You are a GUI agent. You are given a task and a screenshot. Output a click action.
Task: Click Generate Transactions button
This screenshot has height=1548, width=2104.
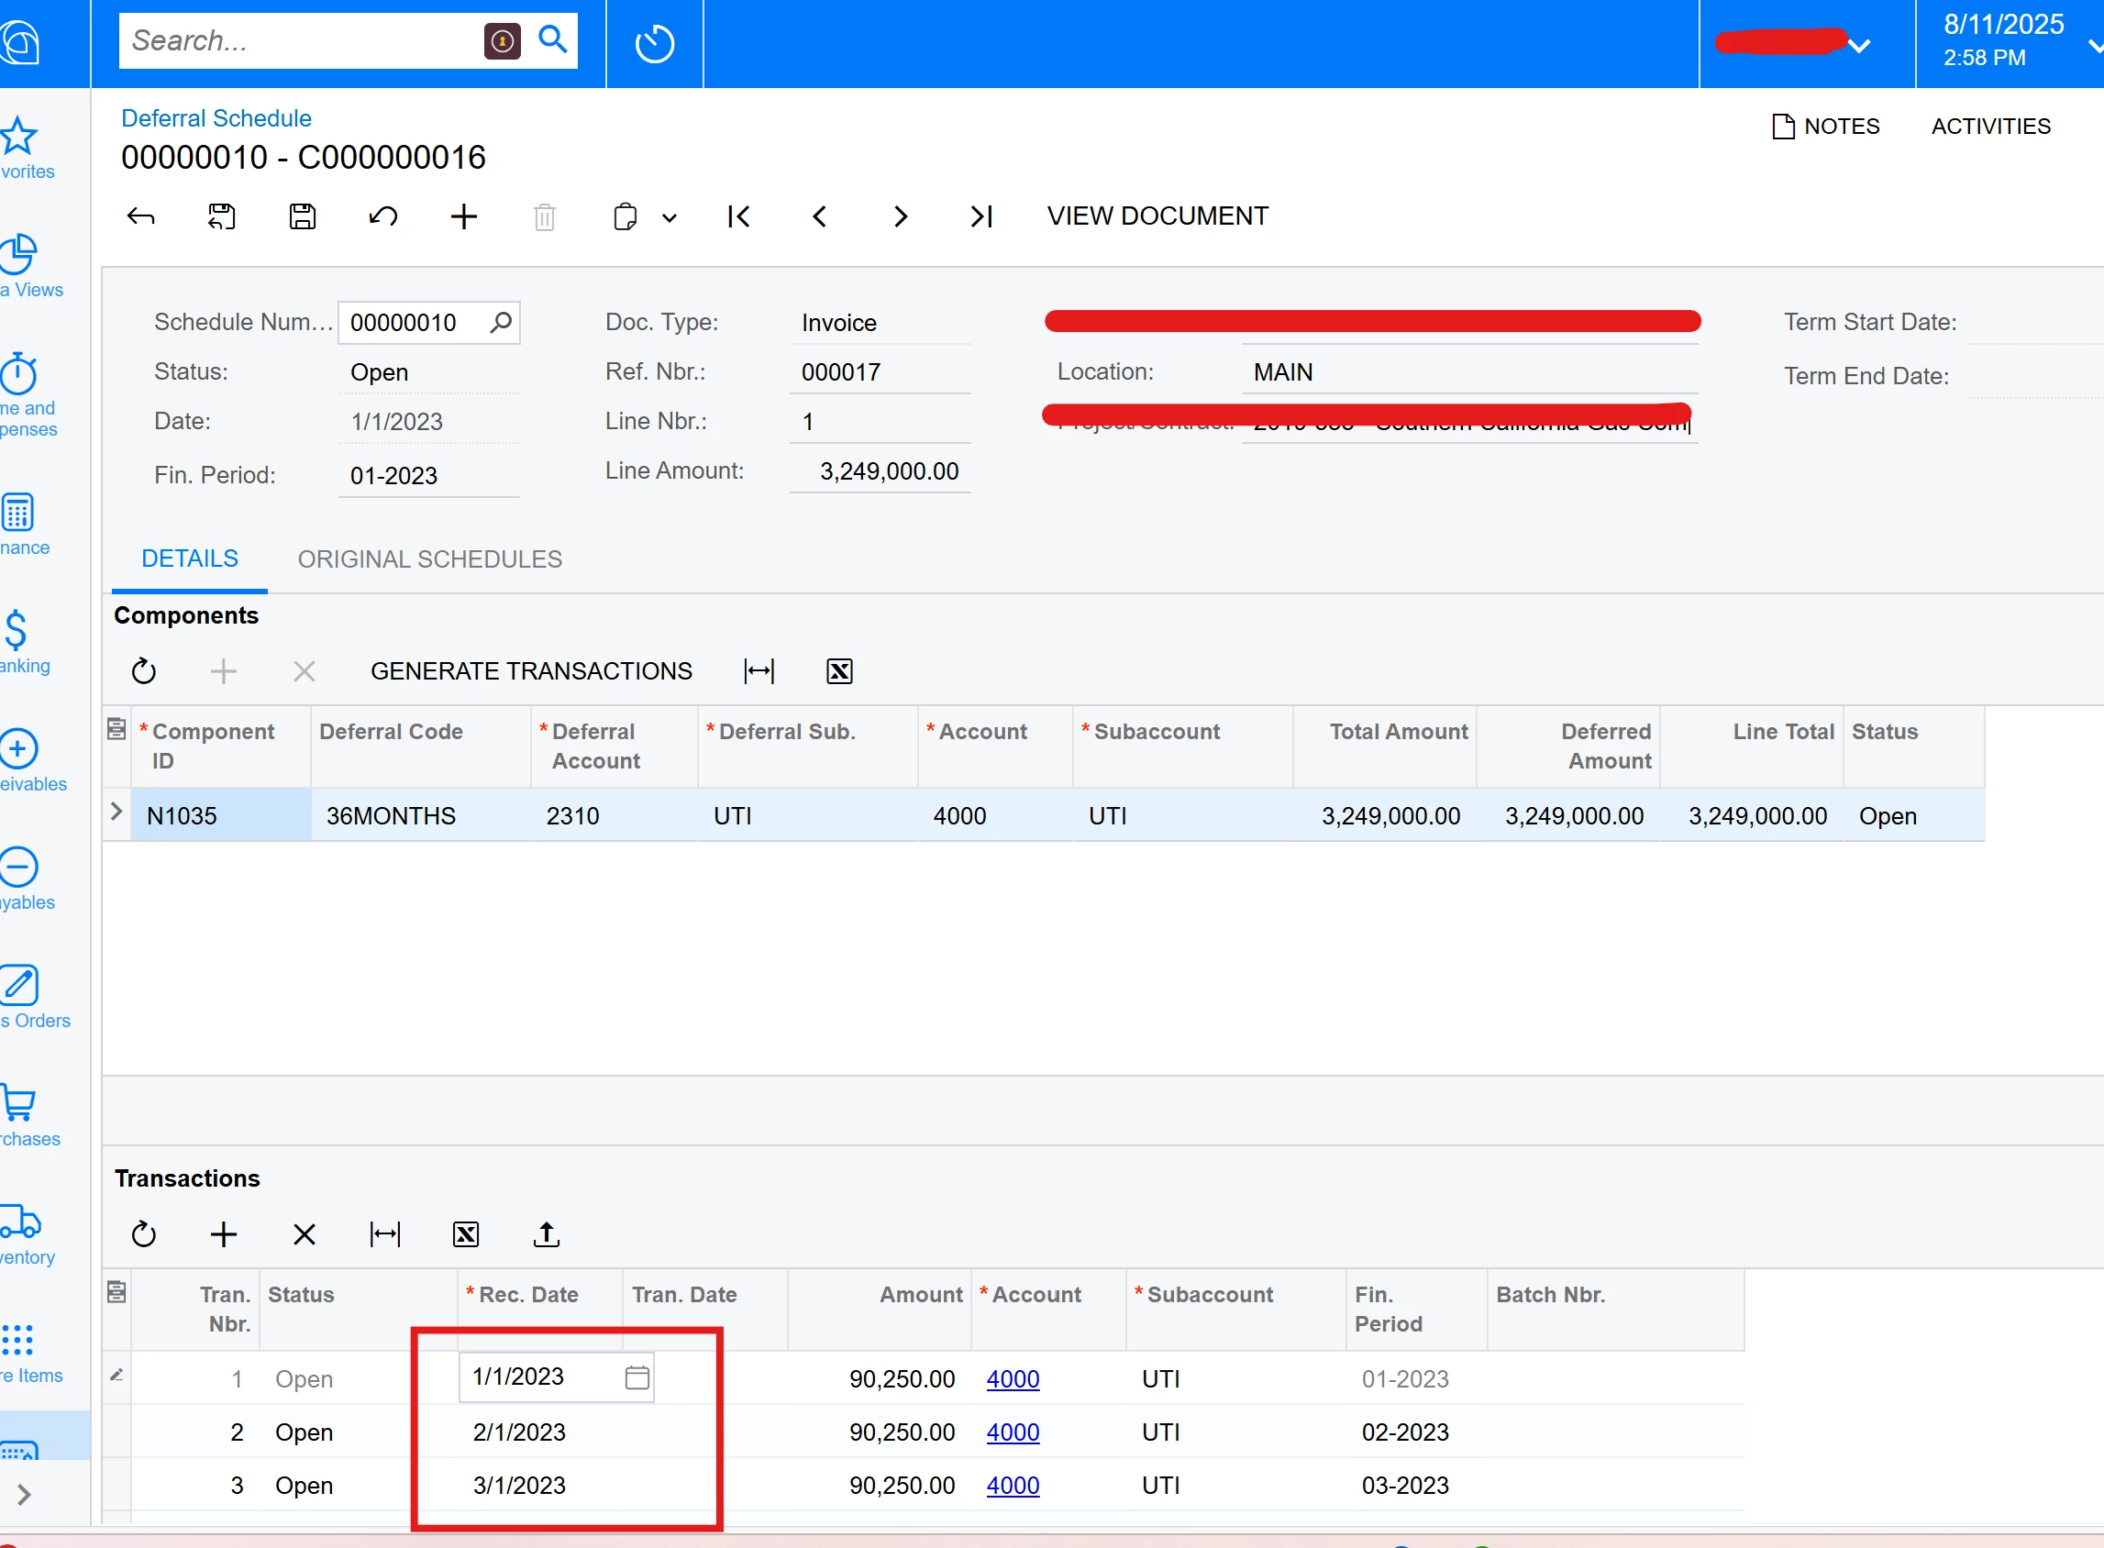[x=531, y=671]
